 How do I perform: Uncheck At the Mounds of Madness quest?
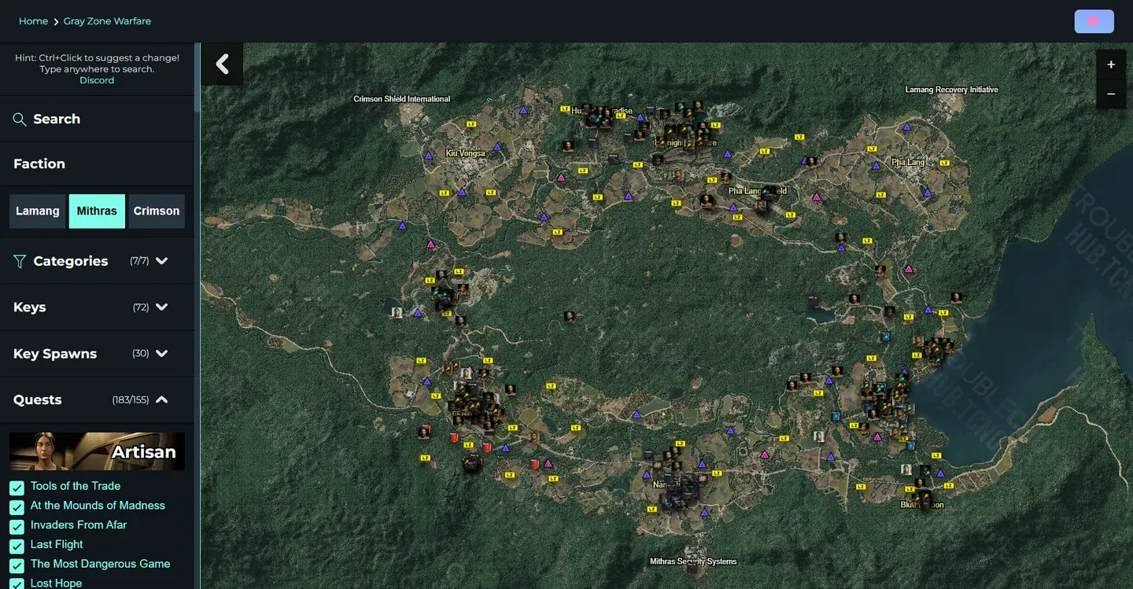point(17,507)
